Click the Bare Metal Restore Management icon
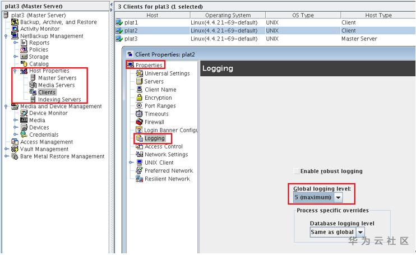416x255 pixels. [x=15, y=156]
